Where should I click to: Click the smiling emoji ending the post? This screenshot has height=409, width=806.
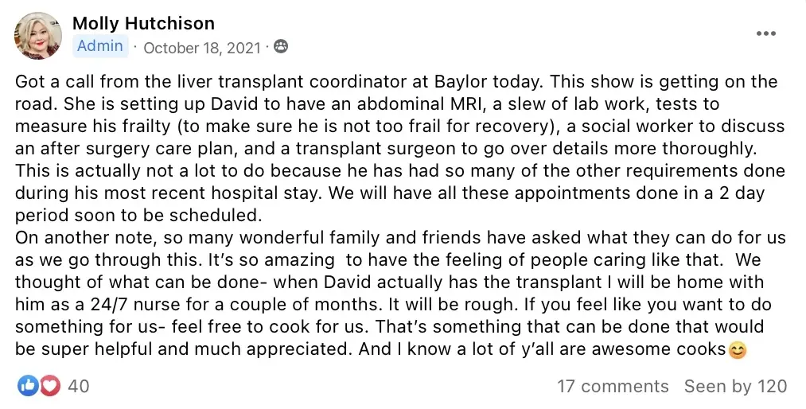click(x=737, y=350)
